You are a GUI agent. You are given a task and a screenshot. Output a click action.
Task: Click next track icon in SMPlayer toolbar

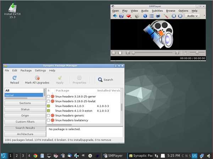180,16
